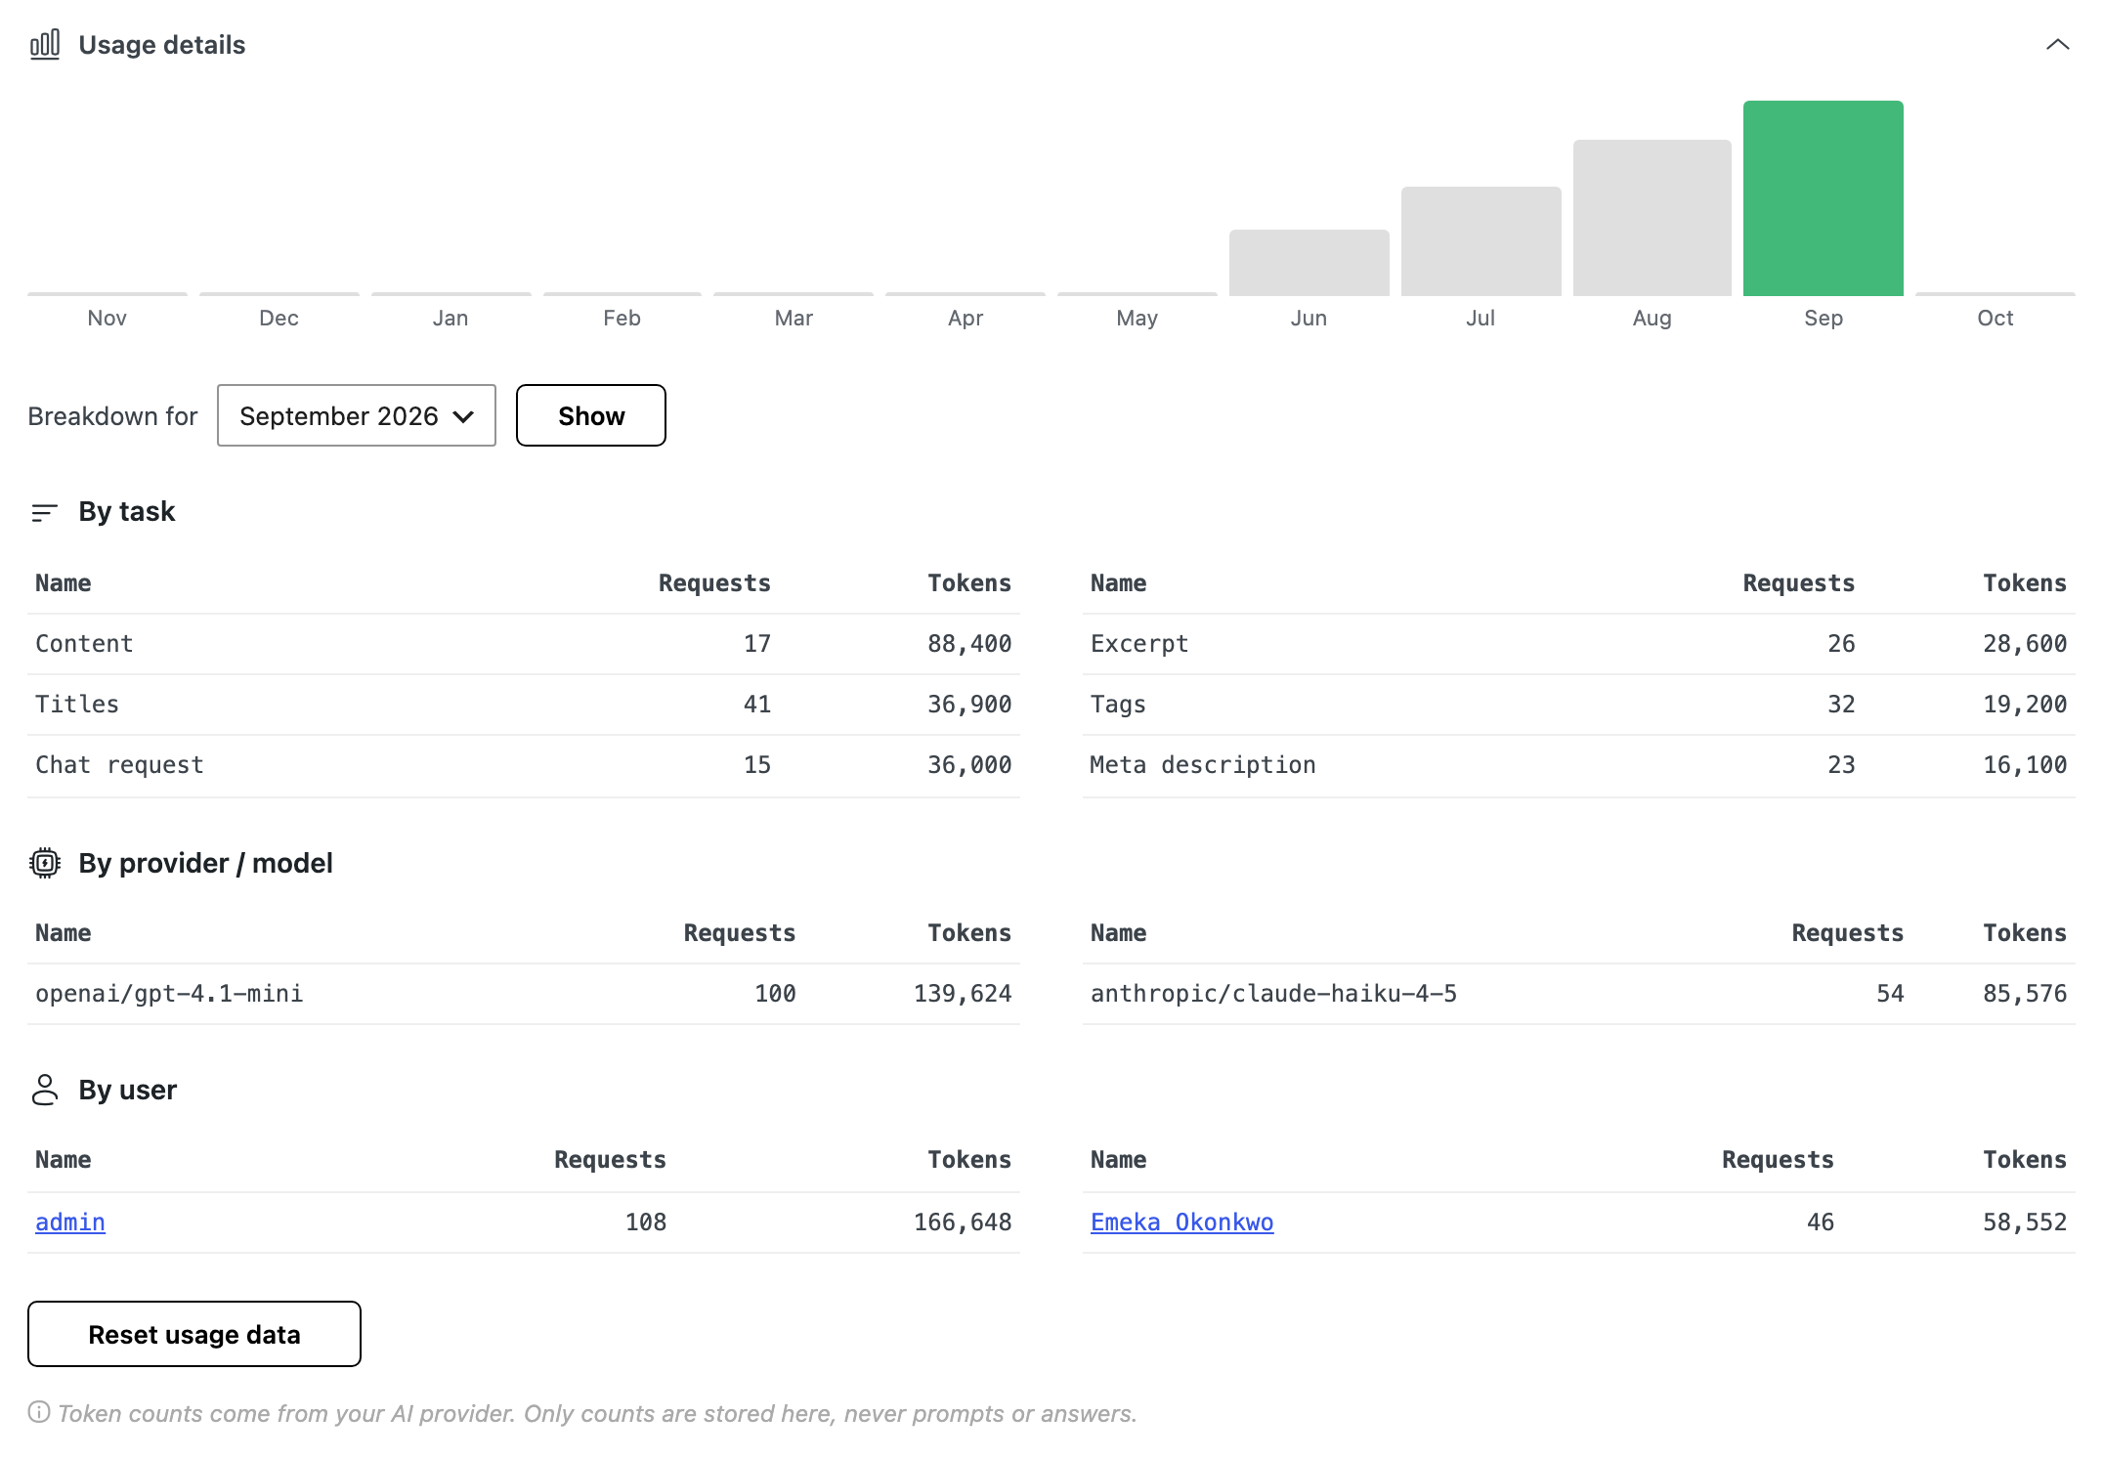Click the 58,552 tokens value
The width and height of the screenshot is (2103, 1458).
(2025, 1222)
